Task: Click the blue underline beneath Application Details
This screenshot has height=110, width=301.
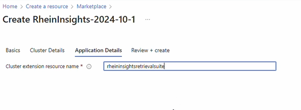Action: coord(99,56)
